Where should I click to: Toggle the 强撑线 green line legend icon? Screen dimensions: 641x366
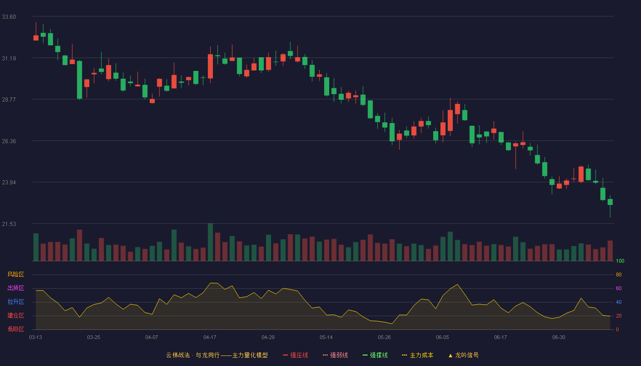click(x=365, y=355)
